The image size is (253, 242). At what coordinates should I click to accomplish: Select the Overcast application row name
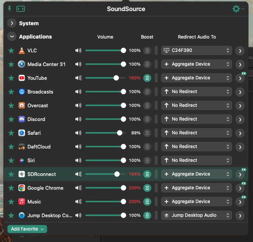[38, 106]
